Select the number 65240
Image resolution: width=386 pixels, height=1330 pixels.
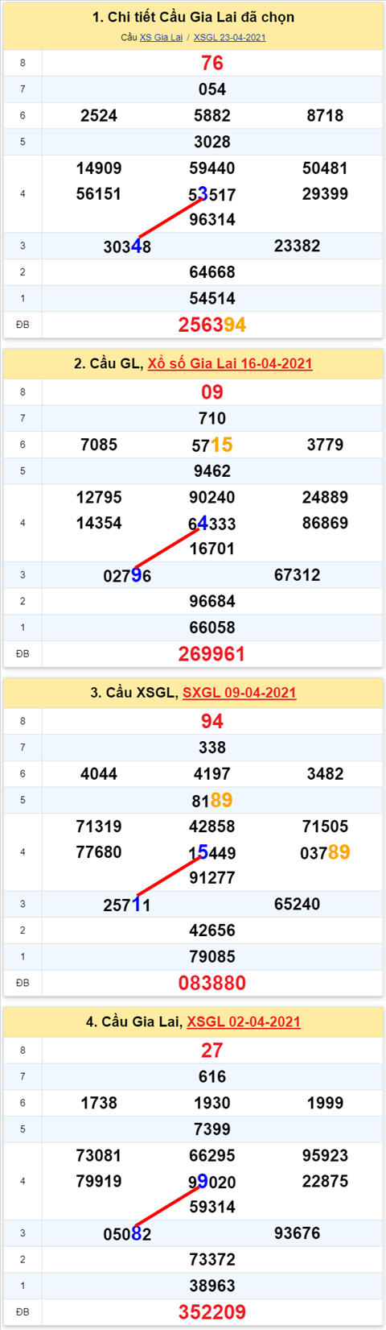[297, 904]
